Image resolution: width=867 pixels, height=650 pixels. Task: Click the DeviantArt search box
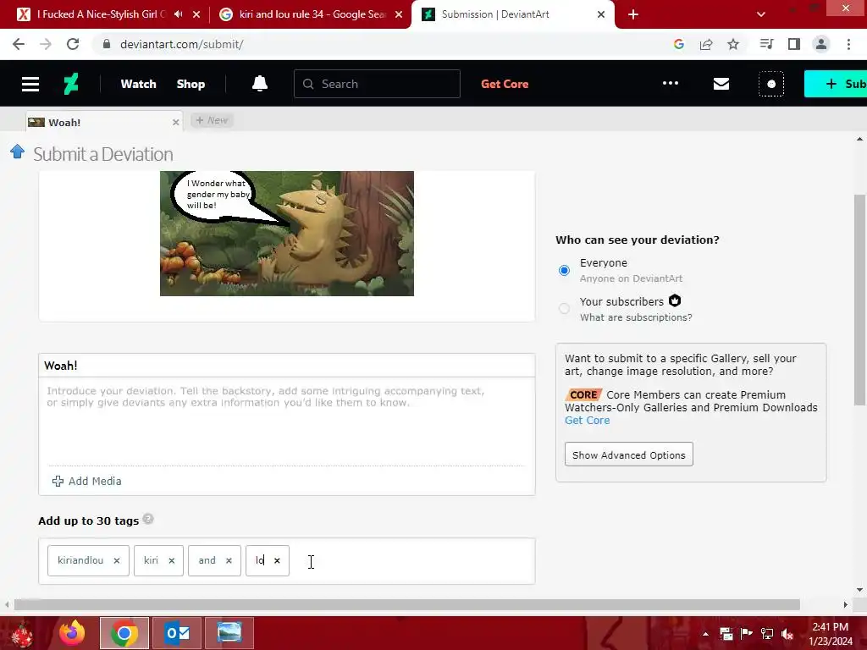click(377, 84)
